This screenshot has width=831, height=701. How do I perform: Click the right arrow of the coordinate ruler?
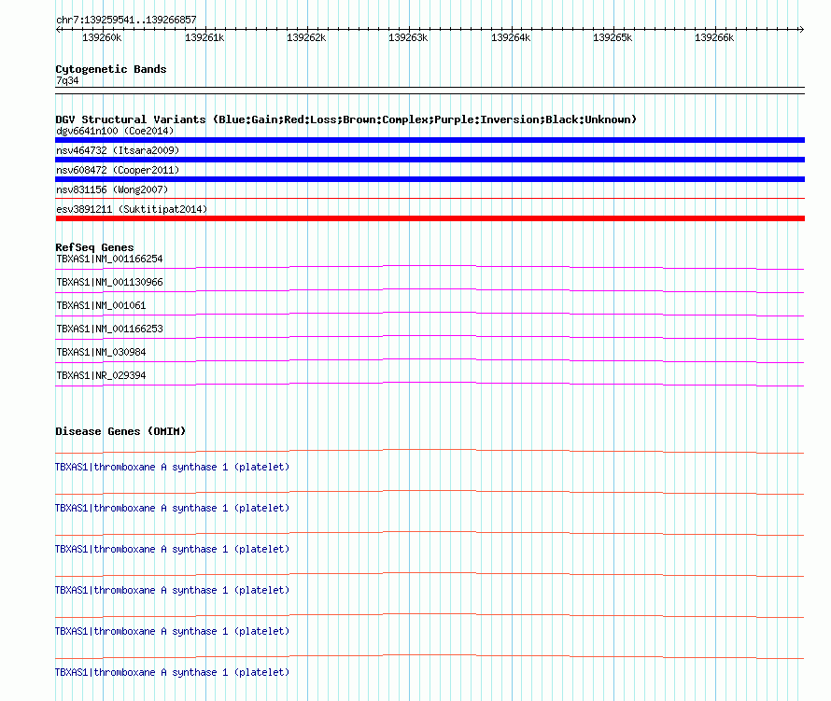(801, 30)
